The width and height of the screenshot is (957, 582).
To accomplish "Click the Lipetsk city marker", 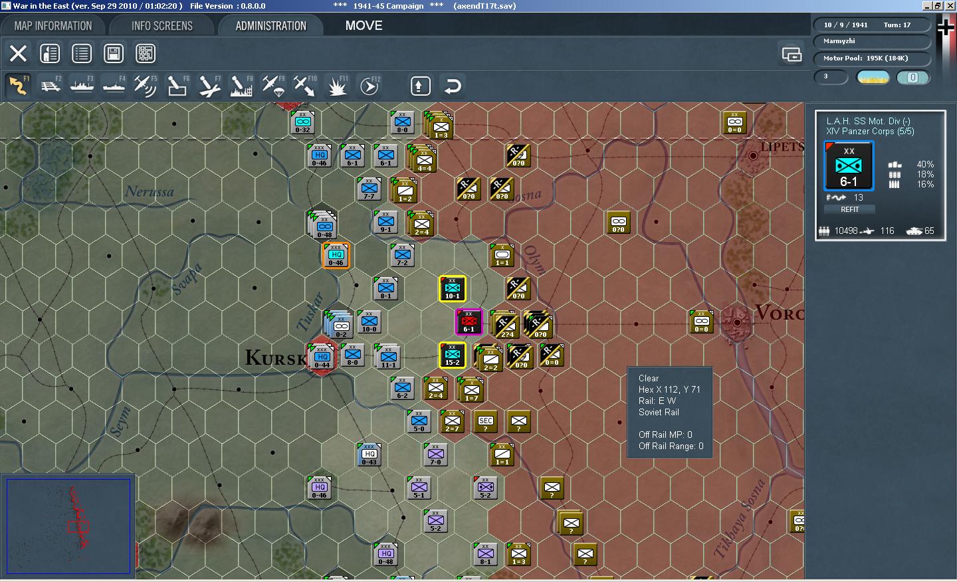I will click(x=753, y=156).
